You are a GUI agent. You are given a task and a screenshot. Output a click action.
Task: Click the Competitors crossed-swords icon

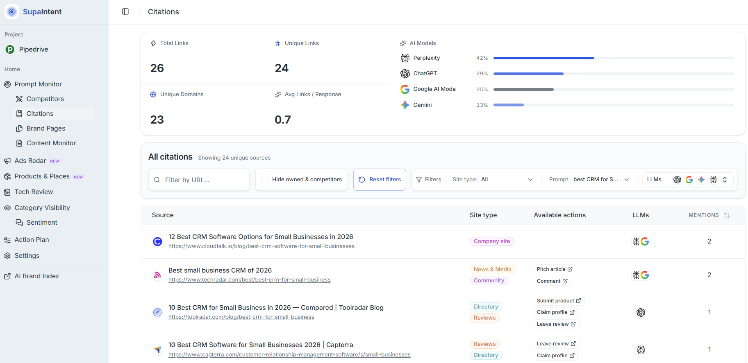click(x=19, y=99)
